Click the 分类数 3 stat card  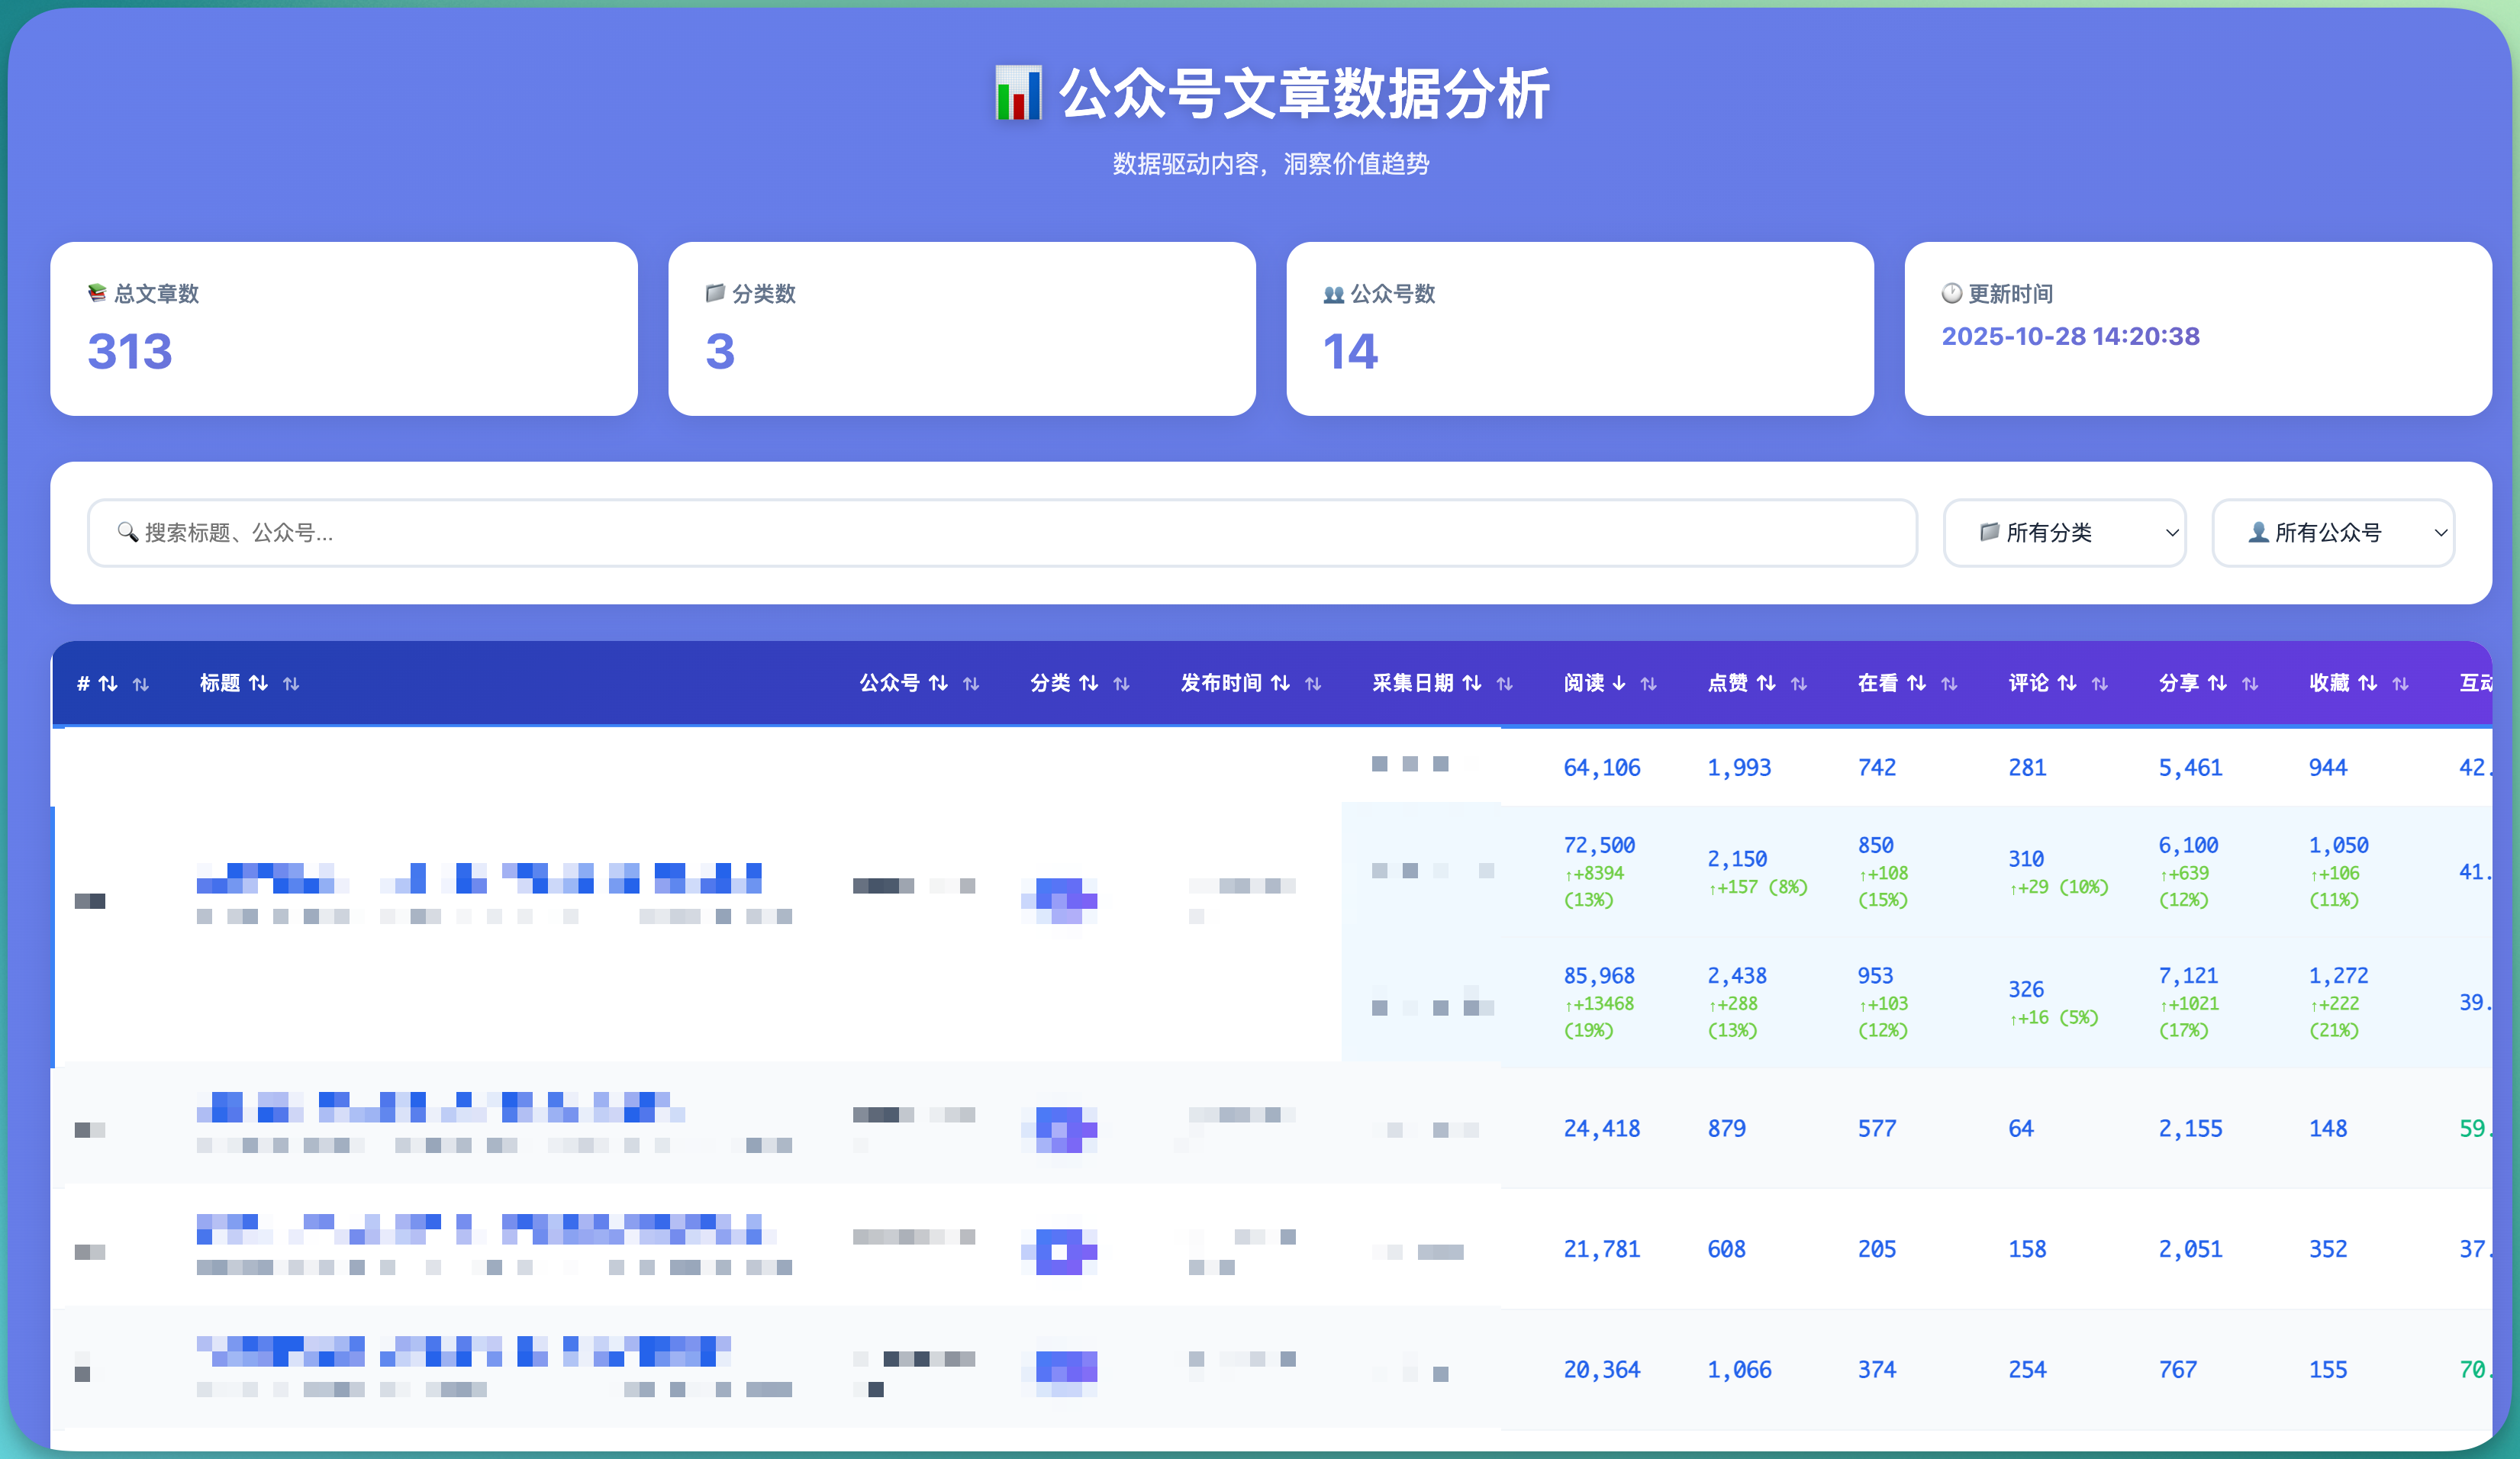click(x=961, y=328)
